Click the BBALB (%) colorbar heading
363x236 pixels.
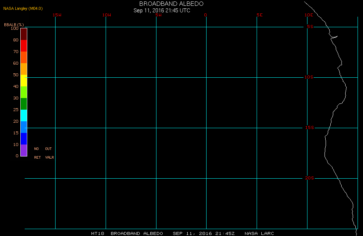tap(14, 25)
